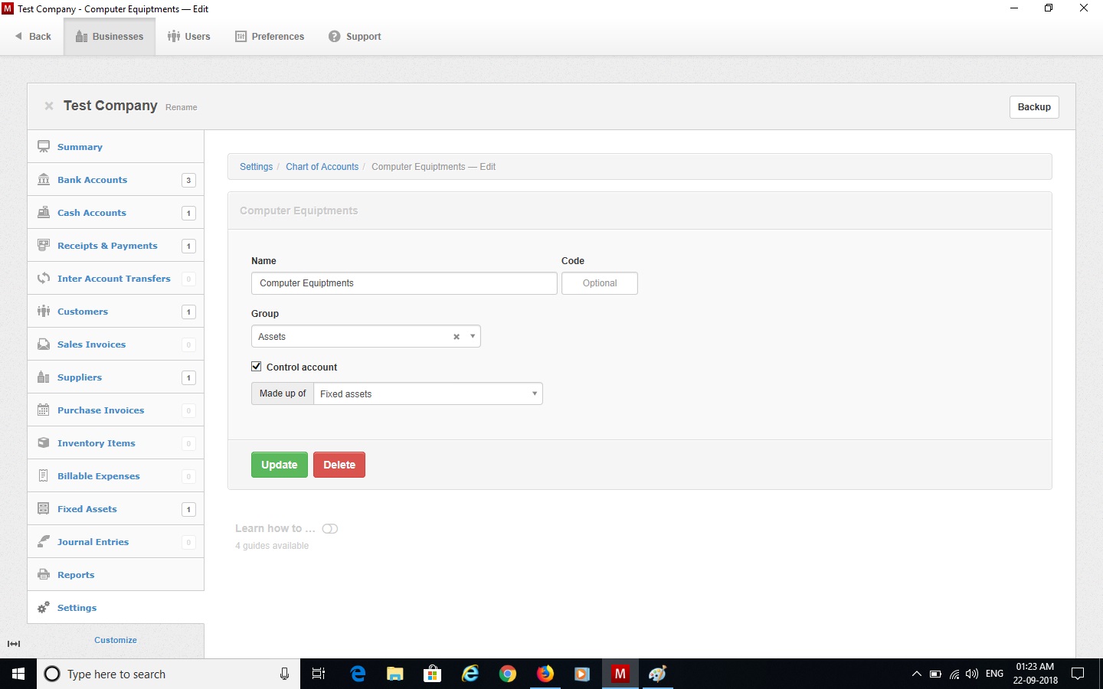The image size is (1103, 689).
Task: Open the Made up of Fixed assets dropdown
Action: coord(428,393)
